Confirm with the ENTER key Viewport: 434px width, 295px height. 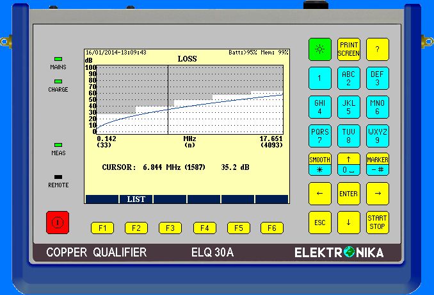pyautogui.click(x=348, y=194)
